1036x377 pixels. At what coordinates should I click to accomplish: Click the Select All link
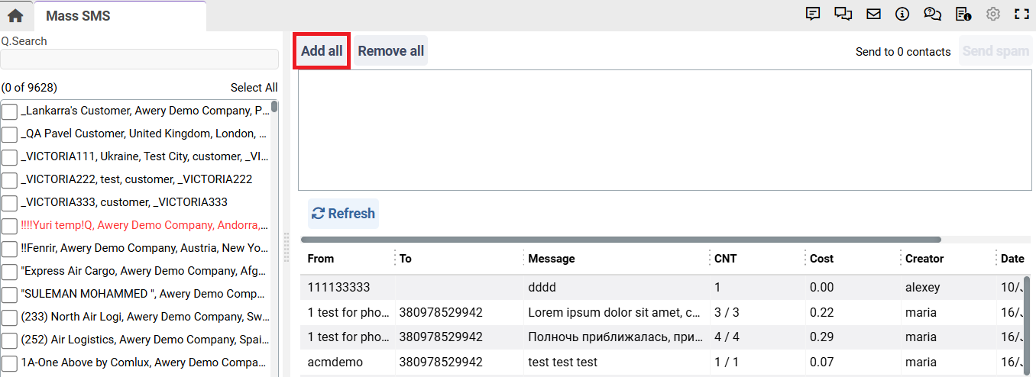254,88
